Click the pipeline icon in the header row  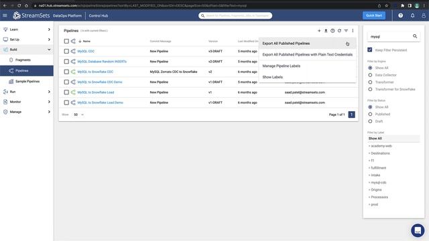[x=73, y=41]
